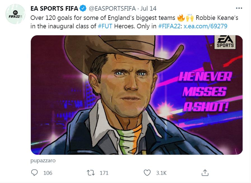Viewport: 251px width, 183px height.
Task: Click the blue verified badge
Action: [x=83, y=9]
